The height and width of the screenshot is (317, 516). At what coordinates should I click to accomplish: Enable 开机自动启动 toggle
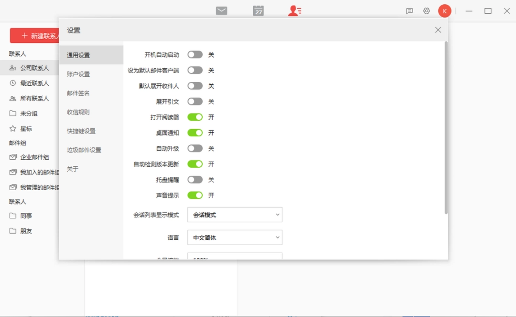tap(195, 54)
